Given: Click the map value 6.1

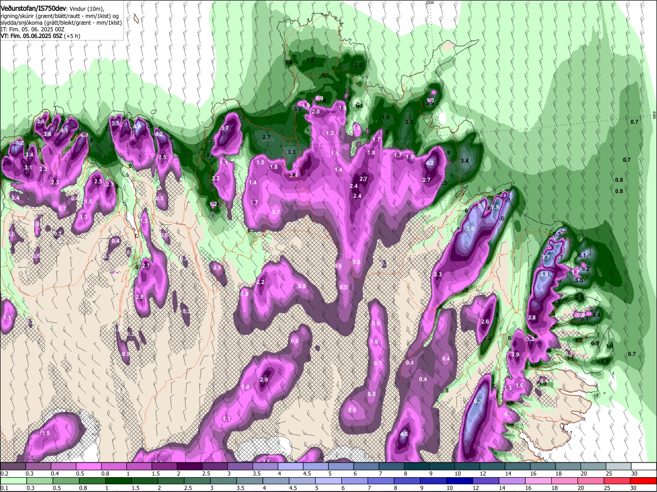Looking at the screenshot, I should click(x=582, y=255).
